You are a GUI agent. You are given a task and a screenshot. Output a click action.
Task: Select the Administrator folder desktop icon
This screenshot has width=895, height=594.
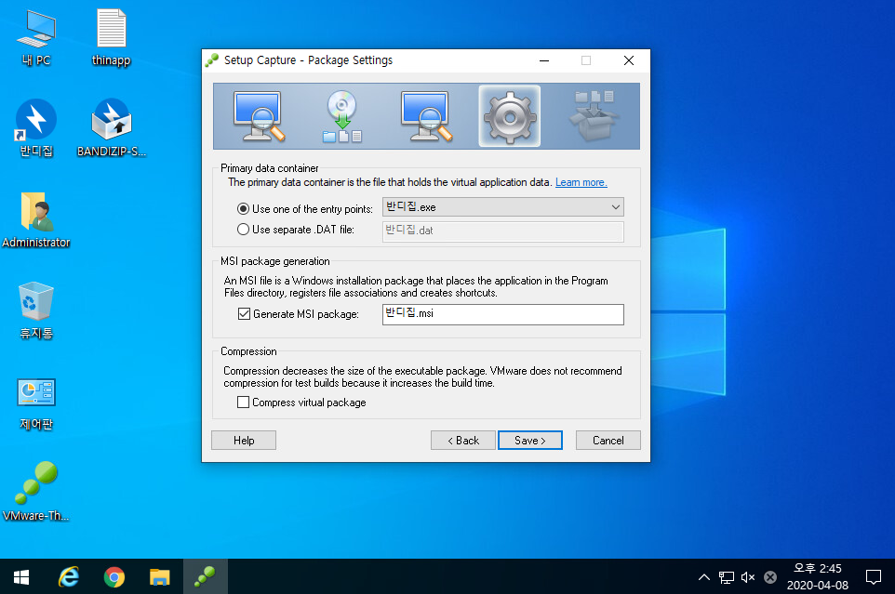36,219
